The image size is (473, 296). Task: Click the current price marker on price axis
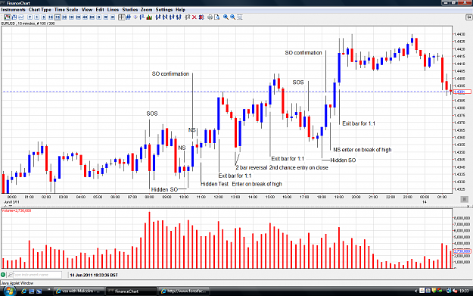click(x=462, y=92)
